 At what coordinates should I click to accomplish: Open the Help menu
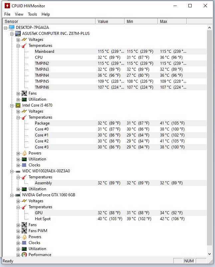[x=46, y=14]
